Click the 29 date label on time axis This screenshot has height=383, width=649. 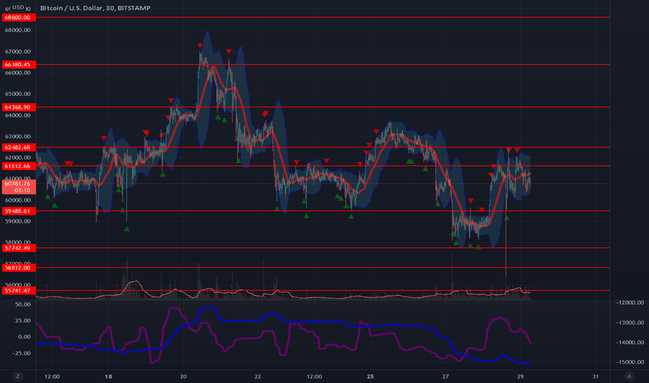click(x=520, y=376)
